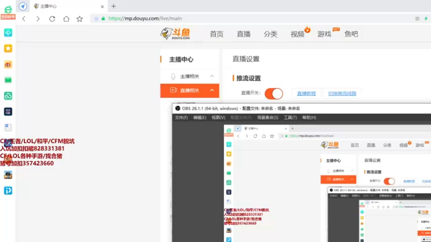This screenshot has height=242, width=431.
Task: Open the 直播教程 link
Action: [307, 94]
